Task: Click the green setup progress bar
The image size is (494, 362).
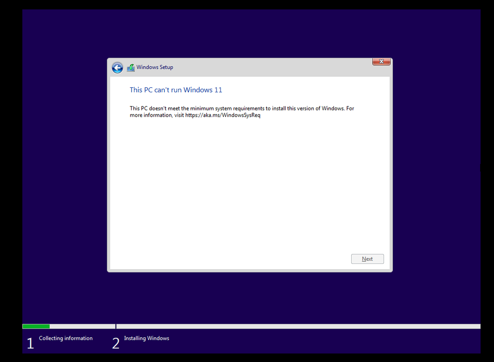Action: pyautogui.click(x=36, y=326)
